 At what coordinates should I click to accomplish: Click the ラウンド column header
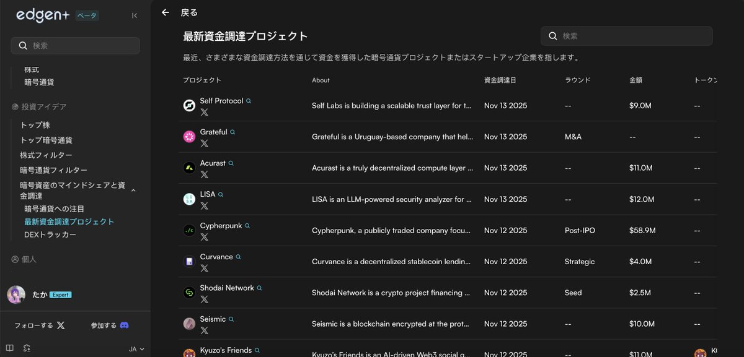pos(578,80)
